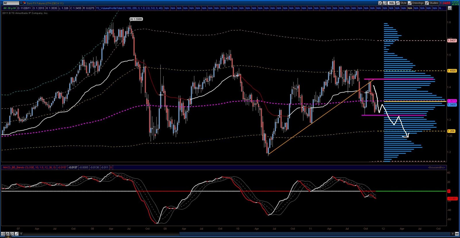Viewport: 460px width, 238px height.
Task: Open the Studies menu
Action: [x=434, y=3]
